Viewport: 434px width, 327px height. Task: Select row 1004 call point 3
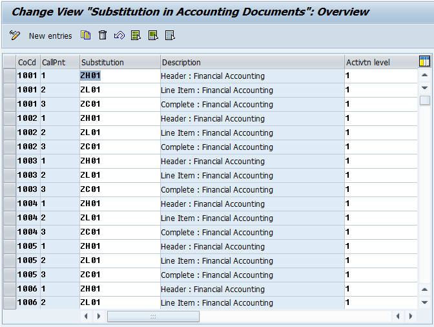pos(10,232)
